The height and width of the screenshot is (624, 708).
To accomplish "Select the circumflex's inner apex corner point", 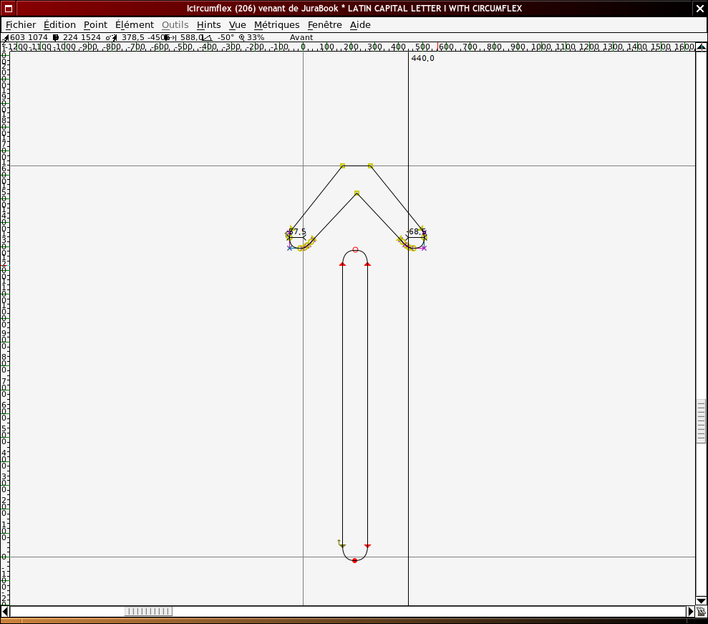I will (357, 193).
